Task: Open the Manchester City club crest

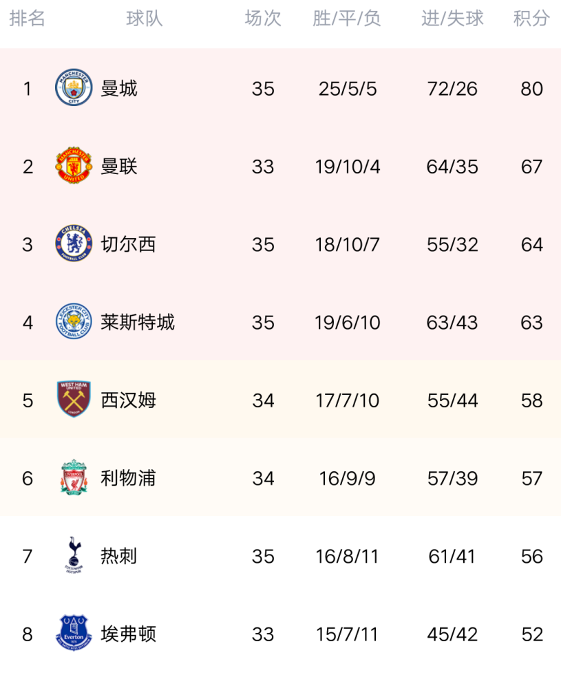Action: click(74, 87)
